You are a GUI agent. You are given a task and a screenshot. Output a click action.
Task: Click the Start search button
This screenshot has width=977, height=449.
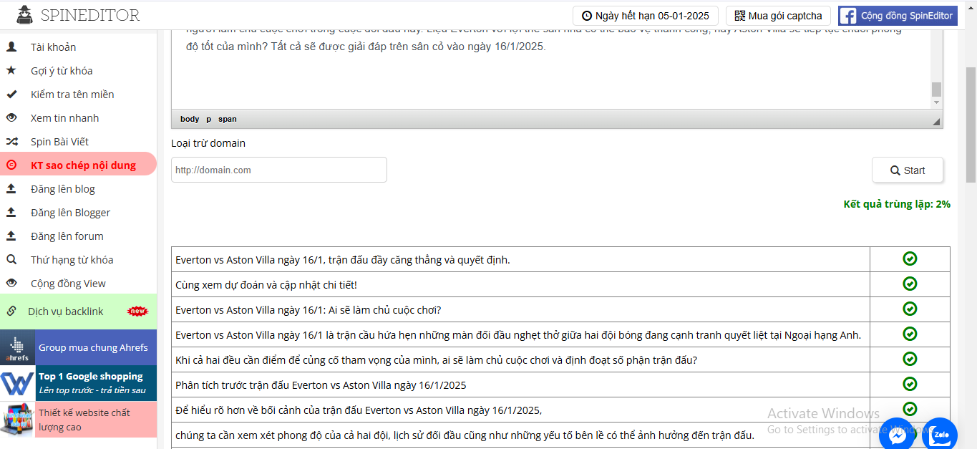tap(908, 170)
